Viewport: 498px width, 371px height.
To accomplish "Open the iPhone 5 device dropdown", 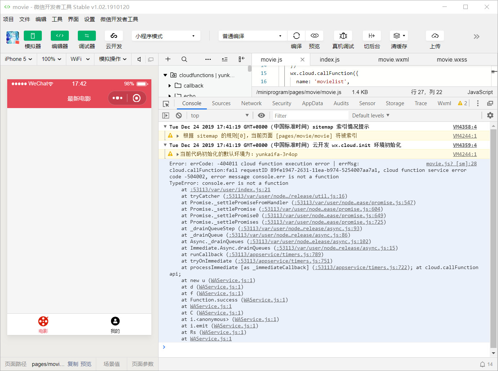I will tap(19, 59).
